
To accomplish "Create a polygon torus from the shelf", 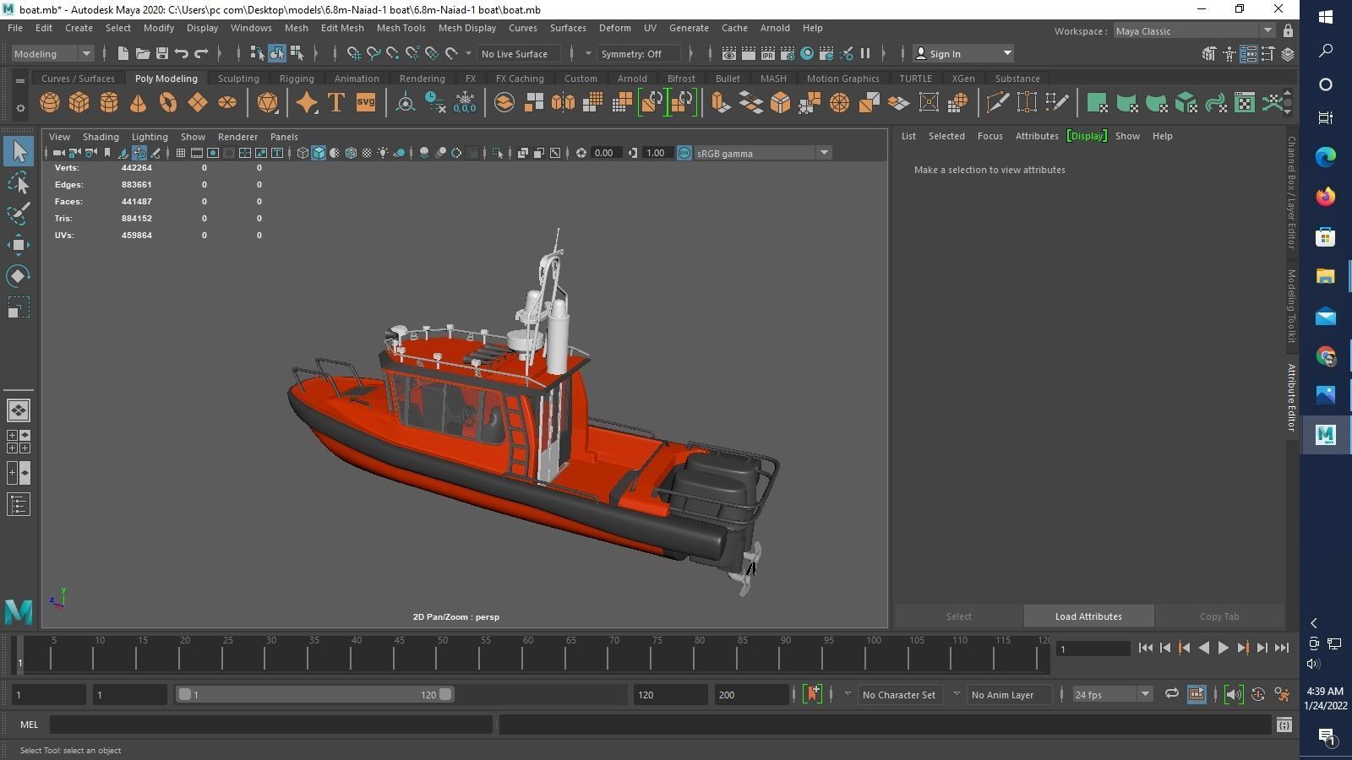I will (168, 103).
